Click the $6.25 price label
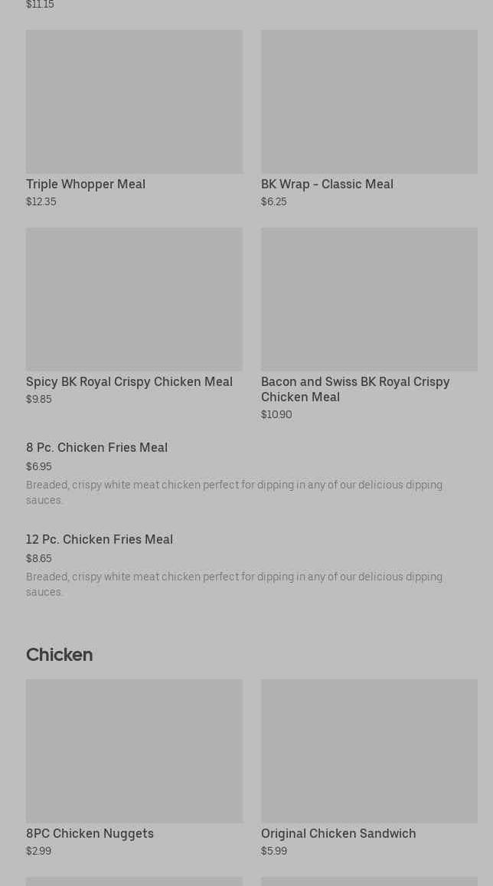The height and width of the screenshot is (886, 493). click(x=274, y=202)
